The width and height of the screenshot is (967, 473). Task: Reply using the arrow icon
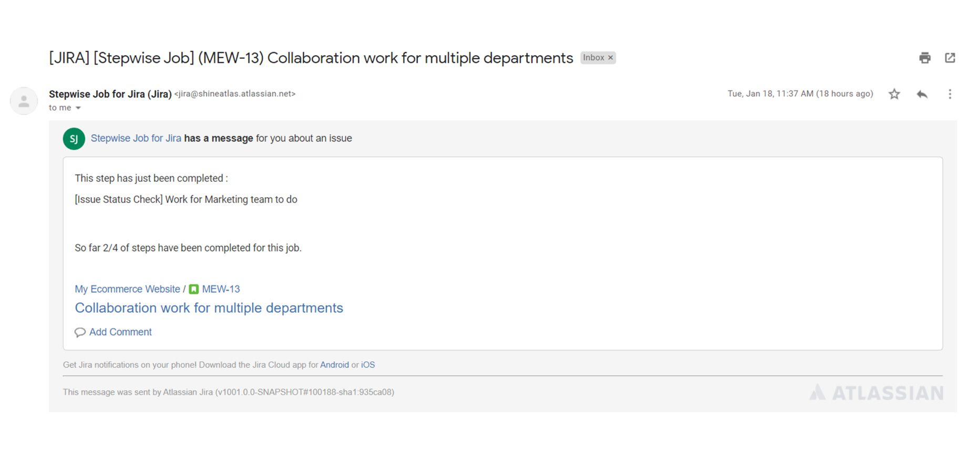tap(922, 94)
